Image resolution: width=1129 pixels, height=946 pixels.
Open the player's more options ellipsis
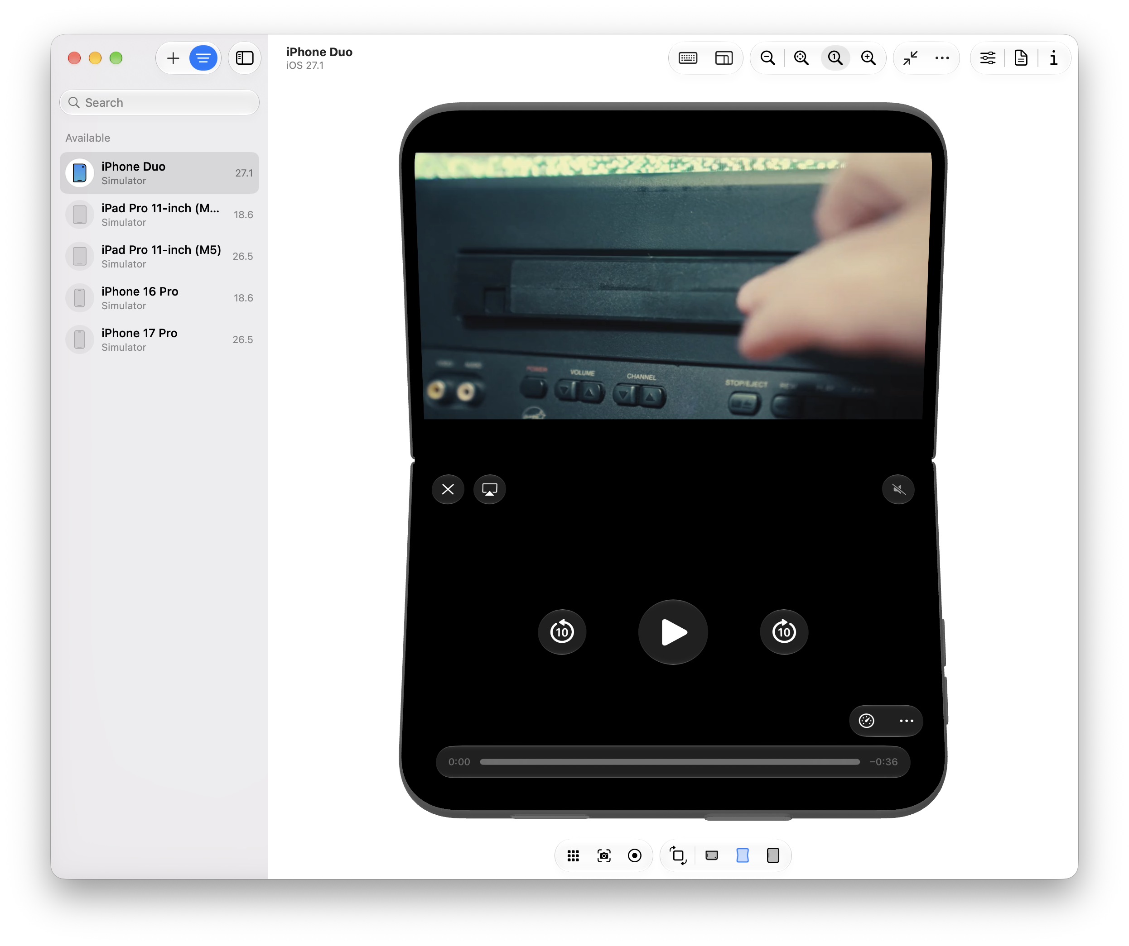(x=907, y=721)
